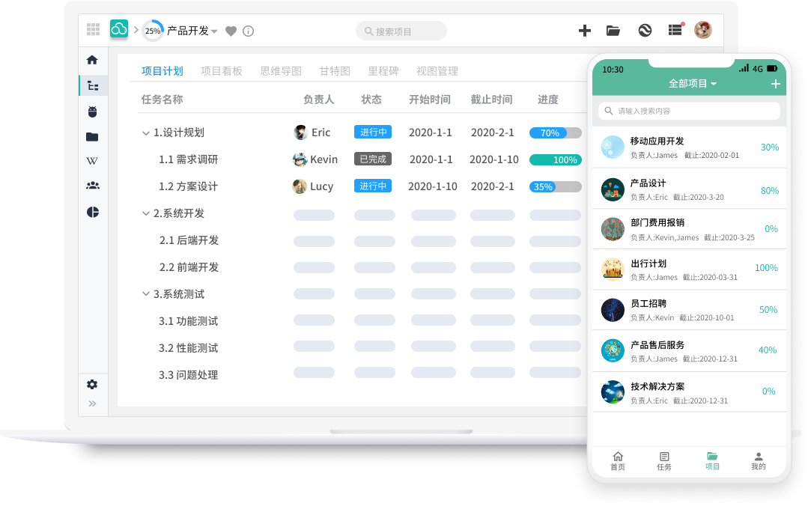This screenshot has height=509, width=811.
Task: Click the 进行中 status for 1.设计规划
Action: [372, 132]
